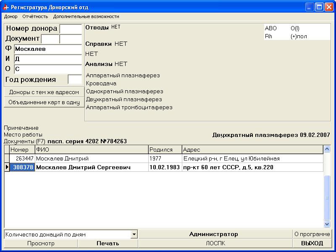Open the Донор menu
Screen dimensions: 336x252
(11, 17)
